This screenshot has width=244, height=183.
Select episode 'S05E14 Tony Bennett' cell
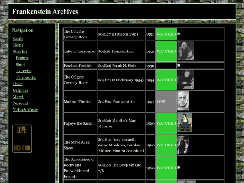point(122,145)
